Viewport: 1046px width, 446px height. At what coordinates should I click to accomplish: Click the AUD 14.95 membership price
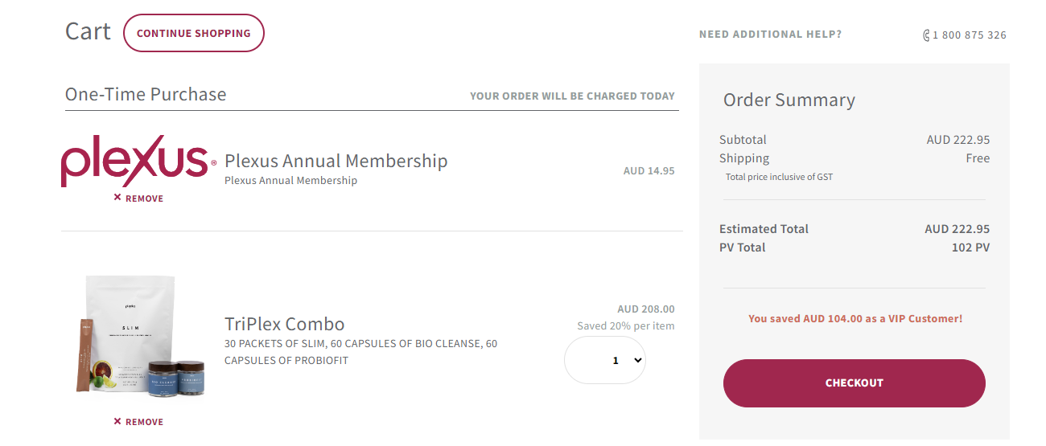tap(649, 170)
